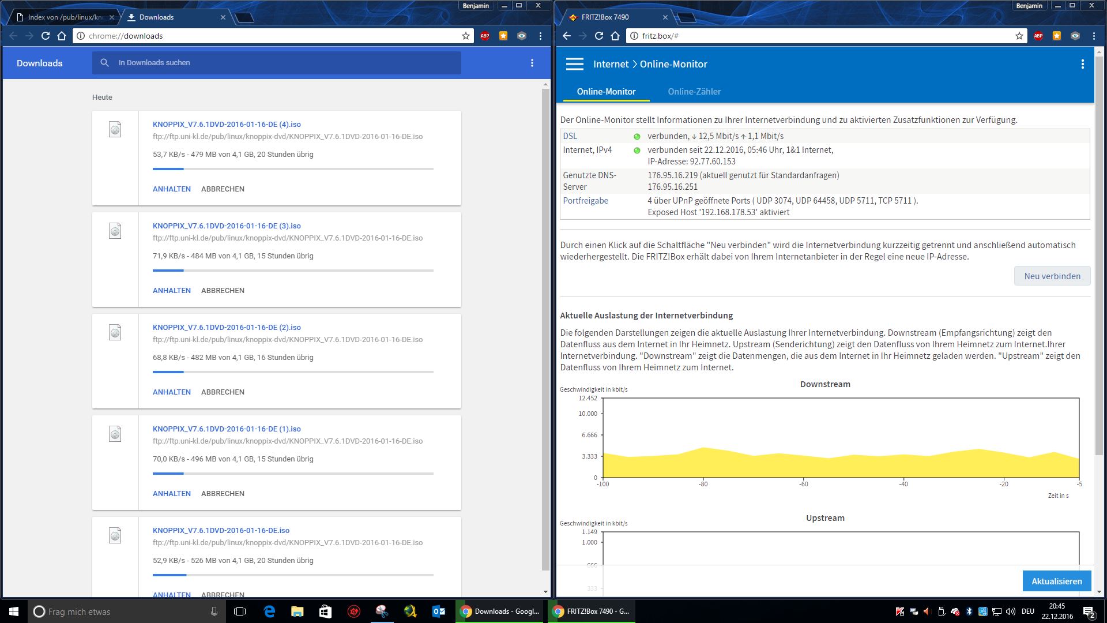Viewport: 1107px width, 623px height.
Task: Pause the KNOPPIX (4).iso download with Anhalten
Action: [171, 189]
